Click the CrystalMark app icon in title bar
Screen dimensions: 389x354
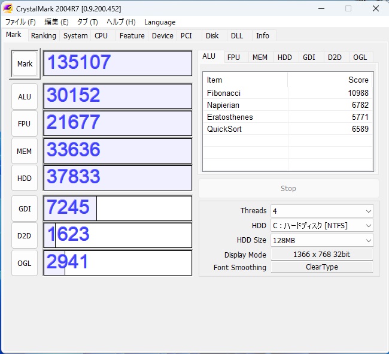(8, 9)
